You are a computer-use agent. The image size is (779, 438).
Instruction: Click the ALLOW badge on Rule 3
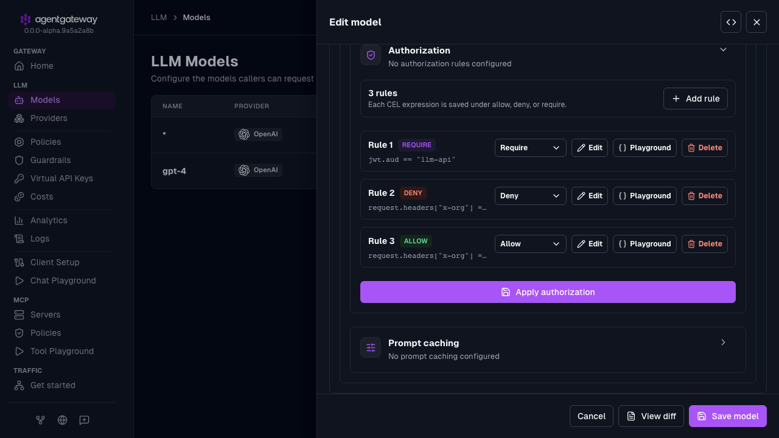pos(416,242)
